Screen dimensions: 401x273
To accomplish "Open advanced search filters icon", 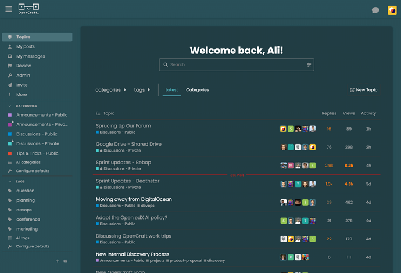I will click(x=309, y=64).
